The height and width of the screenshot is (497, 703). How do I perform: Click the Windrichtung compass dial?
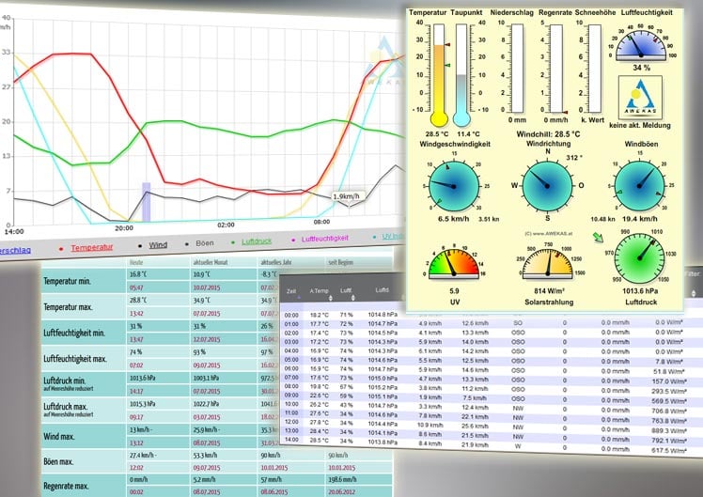click(x=547, y=185)
